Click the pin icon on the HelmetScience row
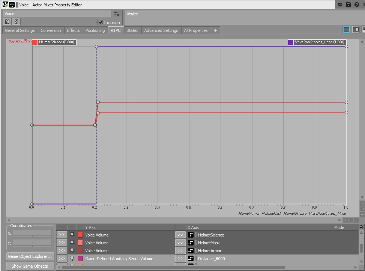The image size is (365, 271). point(72,235)
